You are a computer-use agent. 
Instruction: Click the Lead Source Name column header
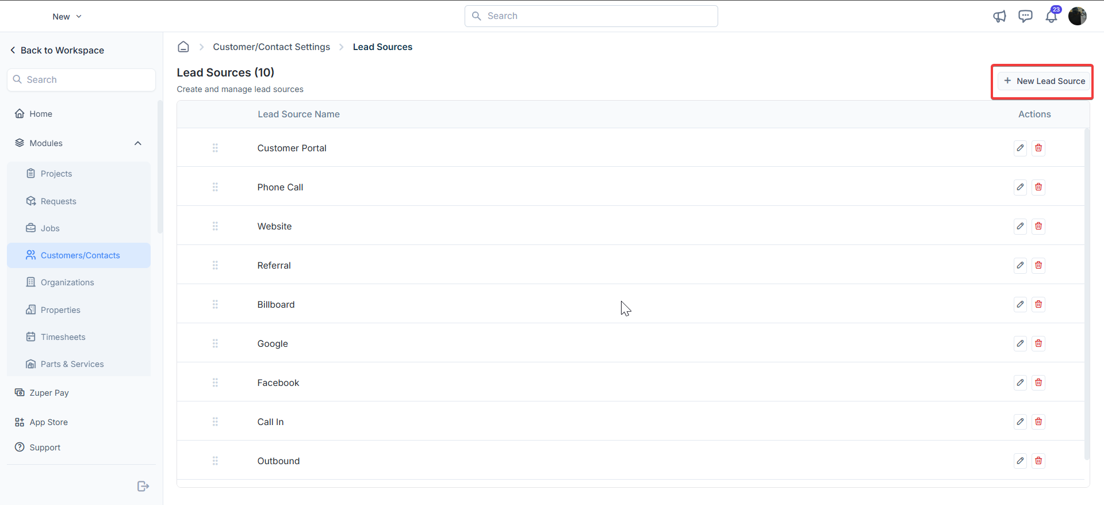pos(298,114)
